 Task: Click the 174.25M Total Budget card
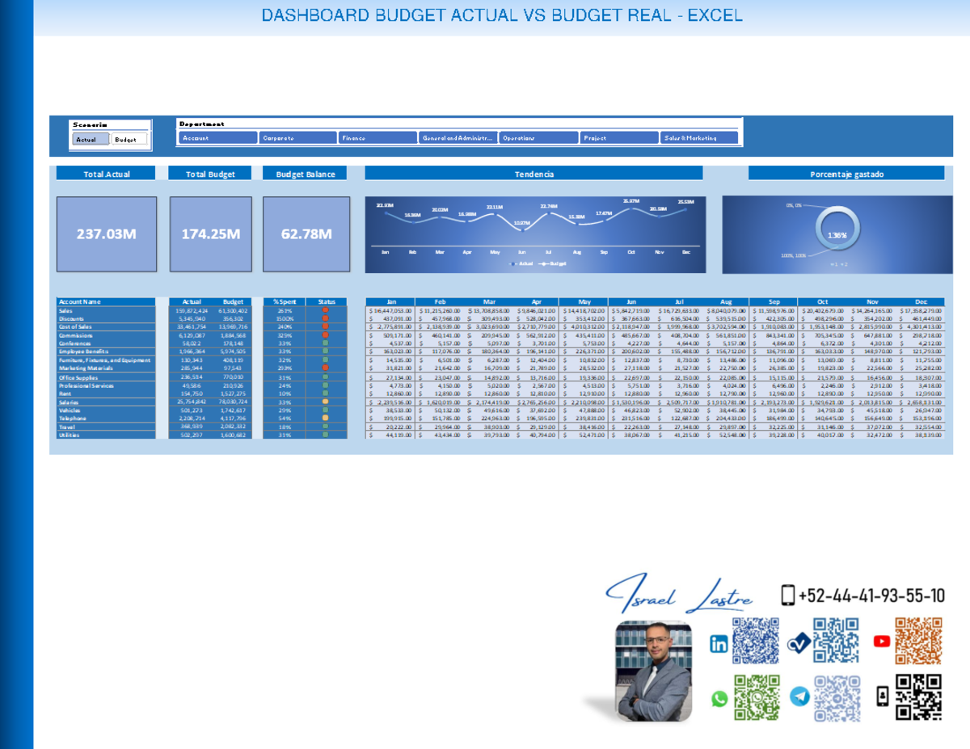pos(211,234)
